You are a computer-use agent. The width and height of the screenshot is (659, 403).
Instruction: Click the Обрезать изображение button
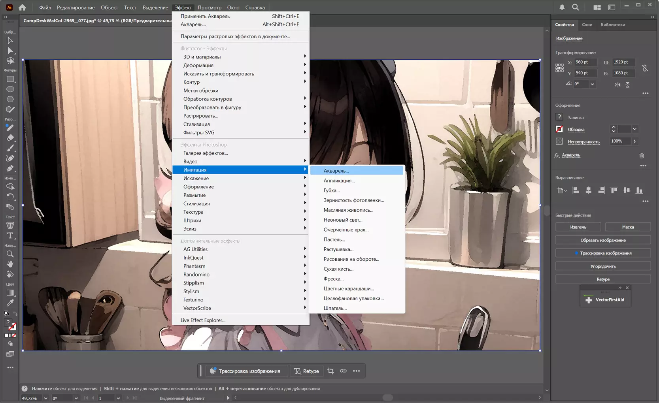[x=603, y=240]
